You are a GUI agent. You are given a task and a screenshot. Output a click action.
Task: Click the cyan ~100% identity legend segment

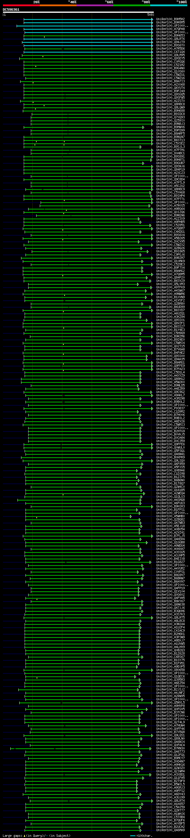[x=169, y=5]
